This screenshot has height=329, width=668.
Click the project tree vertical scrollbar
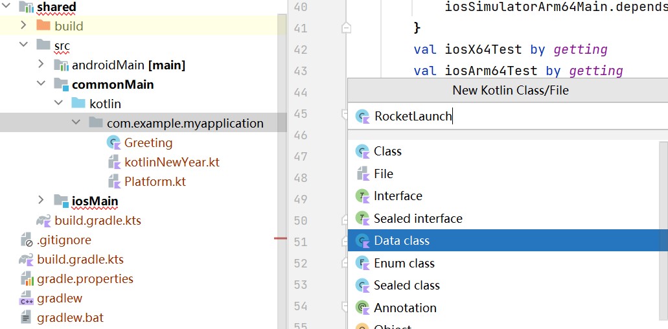pos(282,170)
